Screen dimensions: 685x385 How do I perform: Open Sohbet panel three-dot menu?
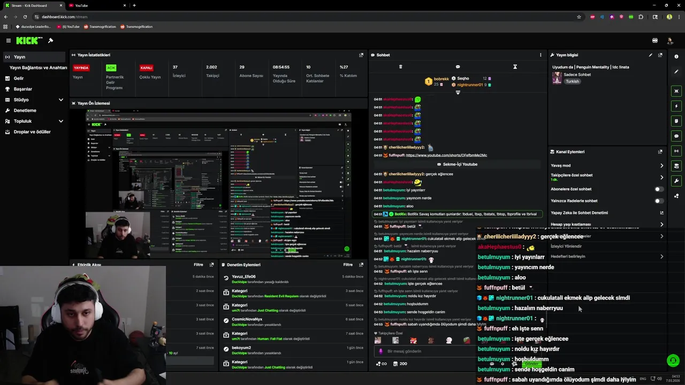point(541,55)
